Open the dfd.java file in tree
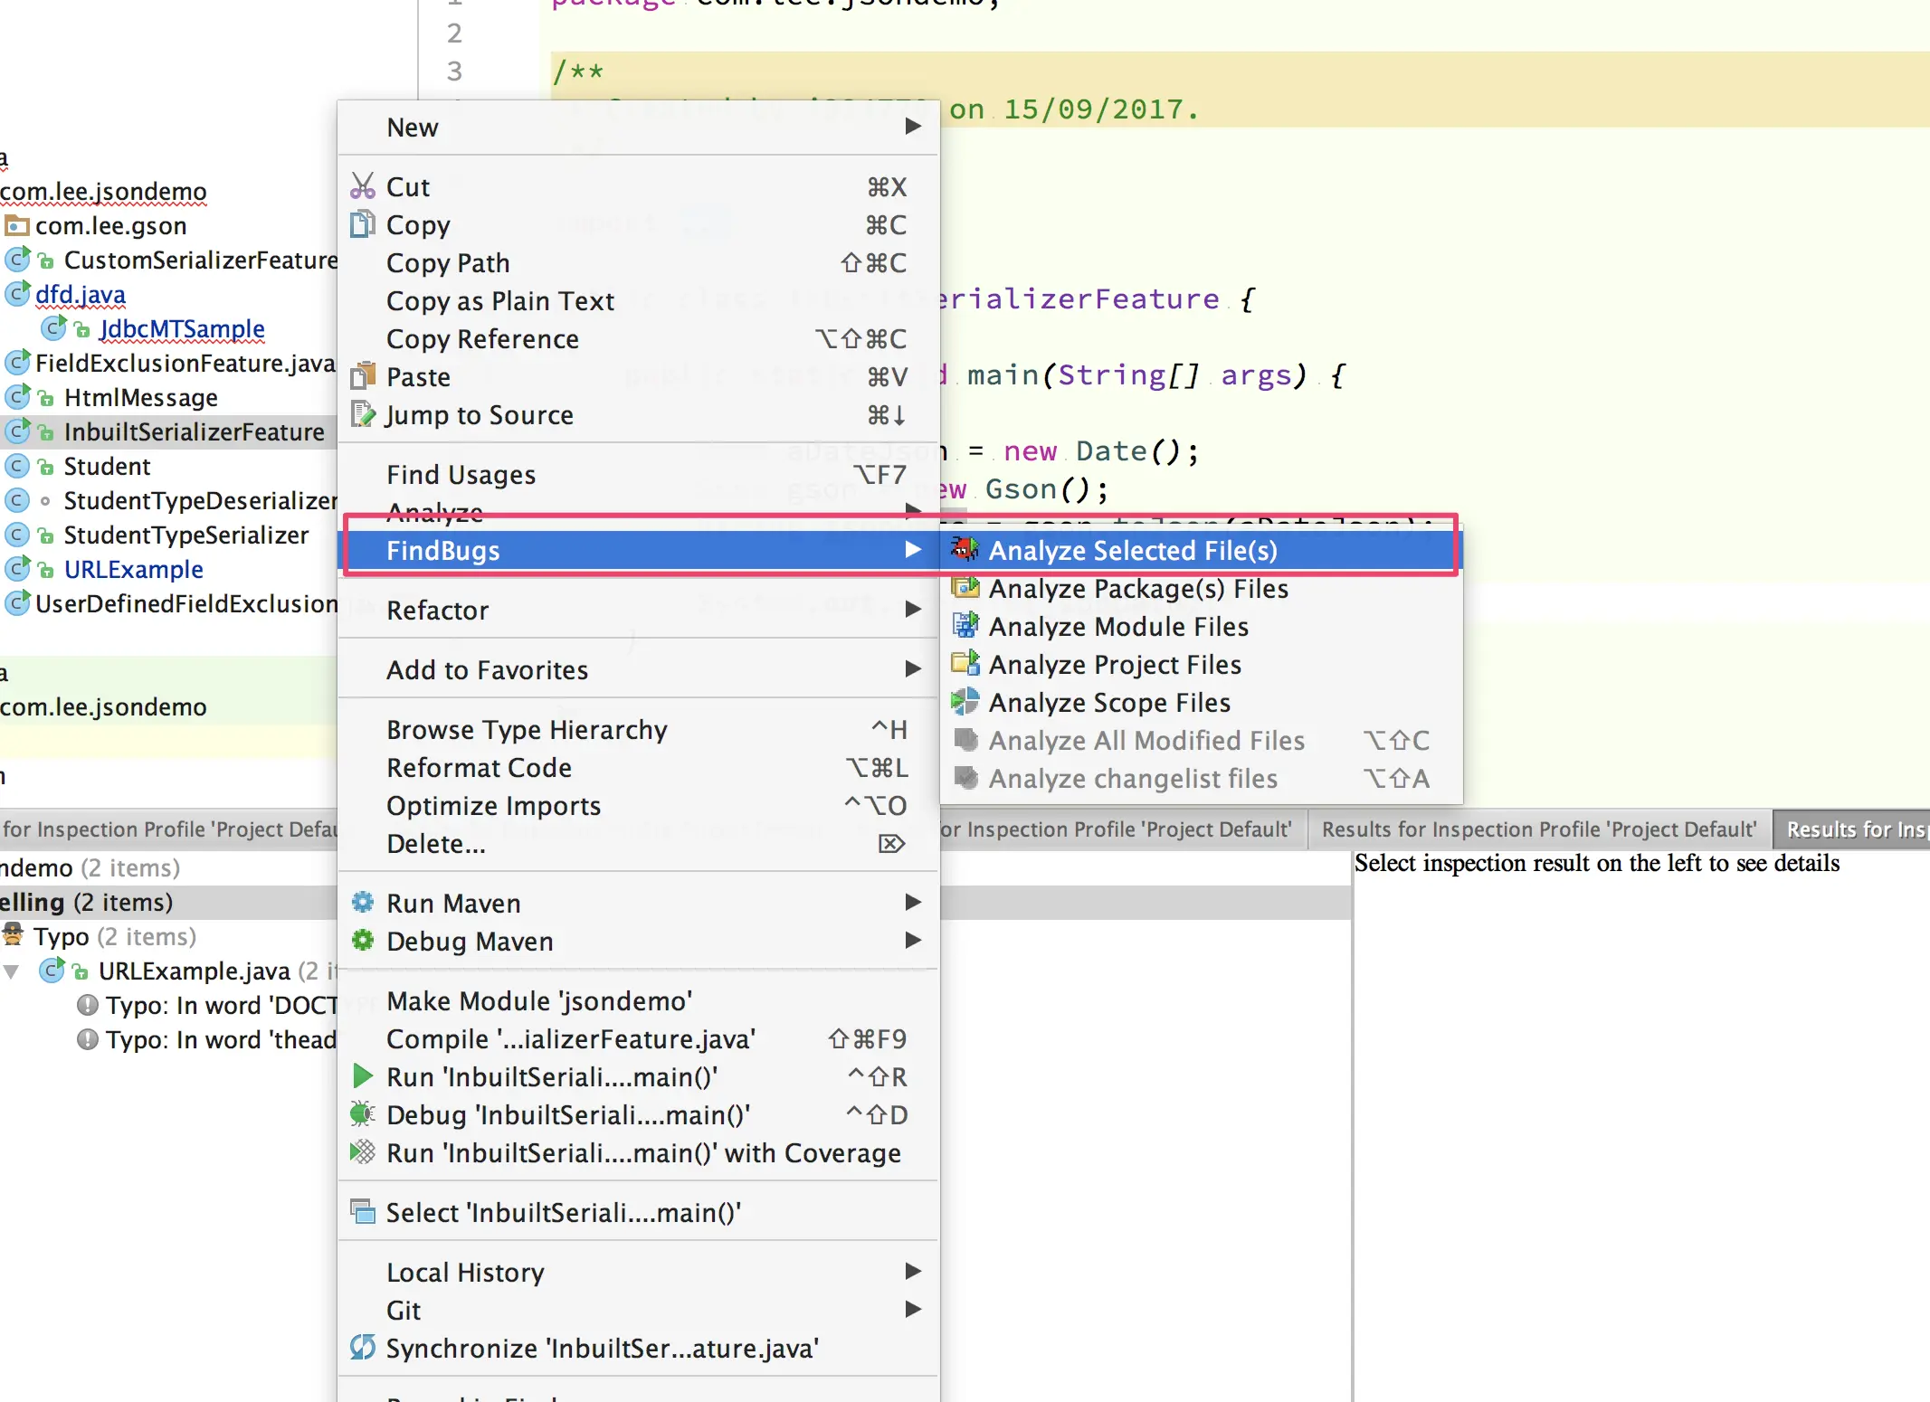 point(80,295)
